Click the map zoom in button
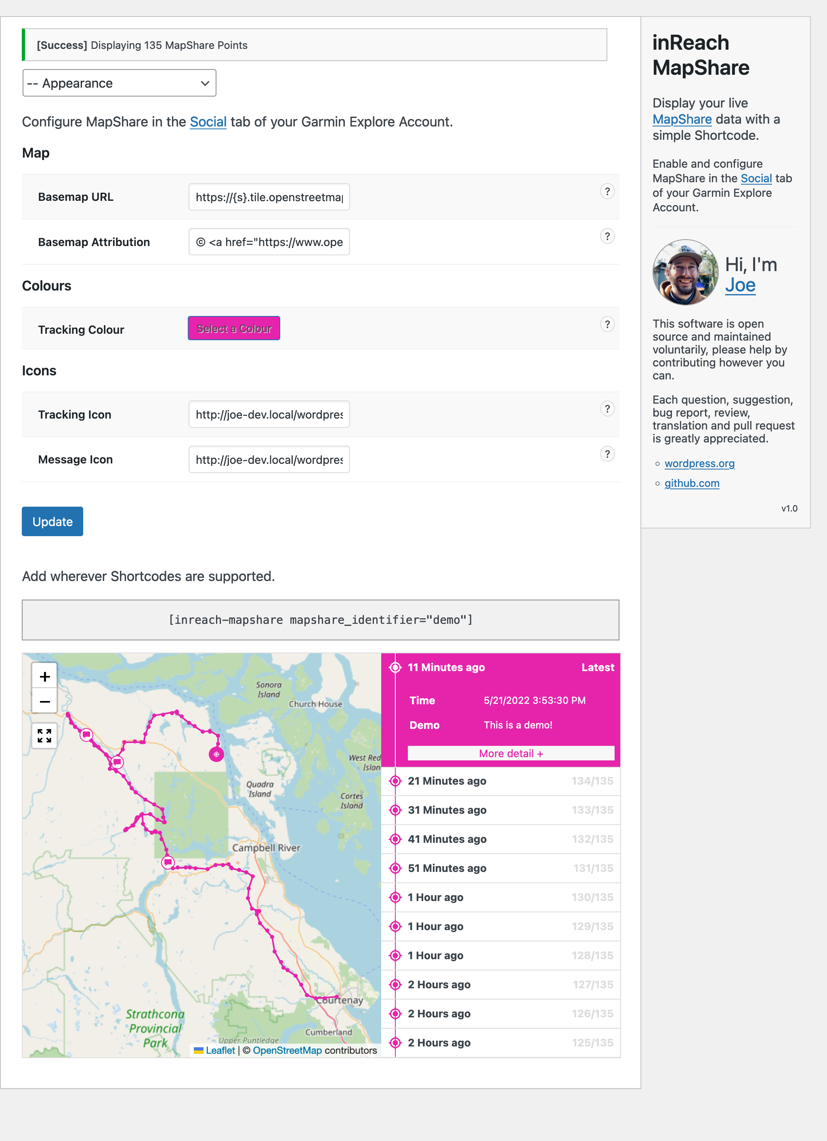Screen dimensions: 827x1141 coord(45,677)
